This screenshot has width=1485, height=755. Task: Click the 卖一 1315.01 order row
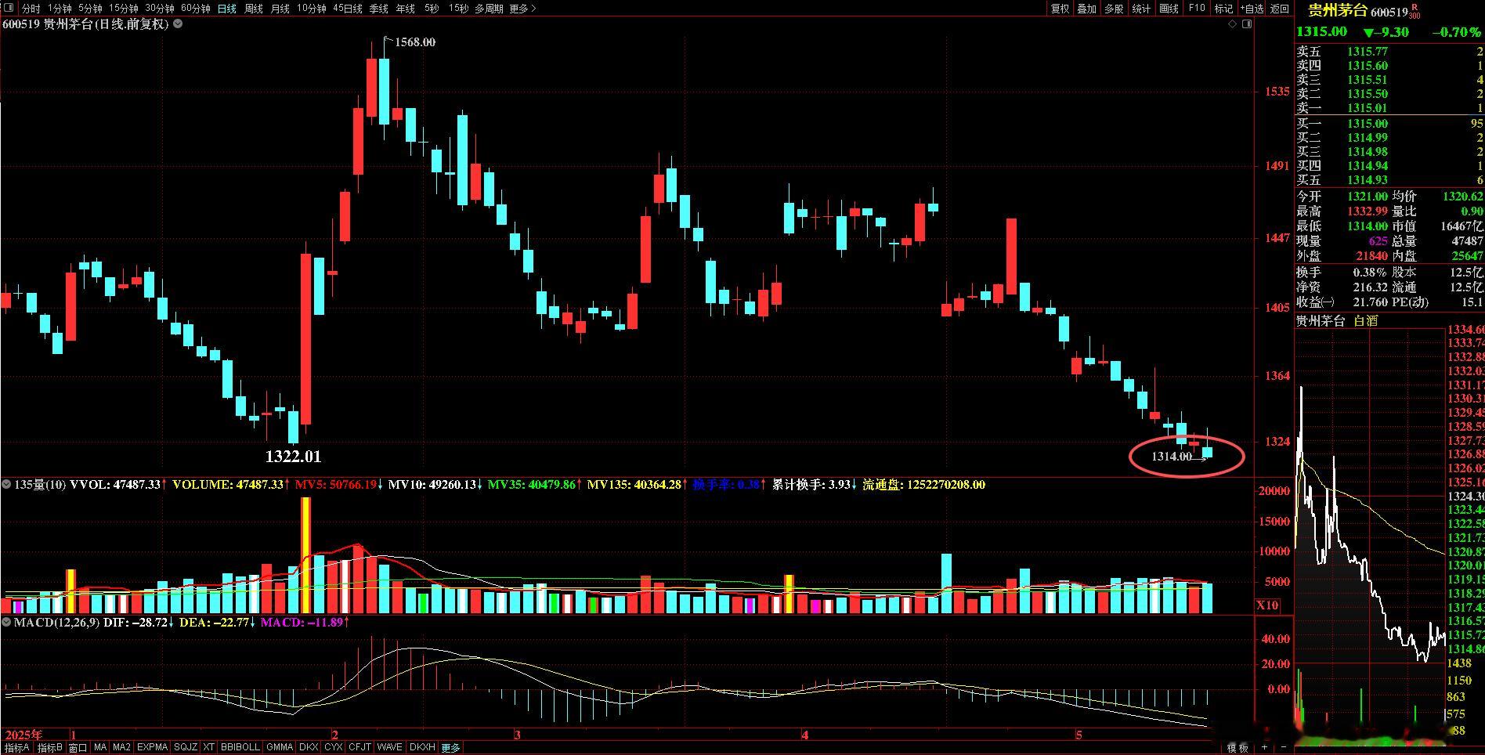pos(1389,108)
